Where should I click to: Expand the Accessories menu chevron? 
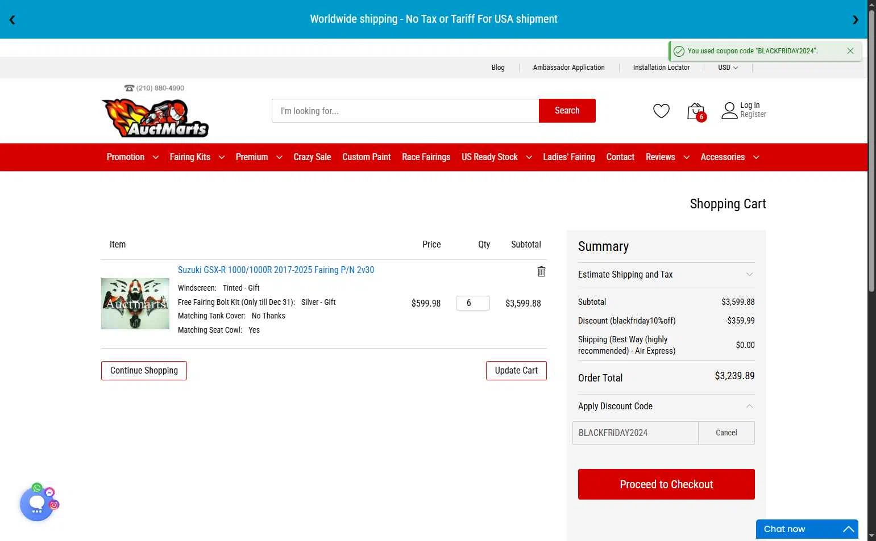pyautogui.click(x=756, y=157)
